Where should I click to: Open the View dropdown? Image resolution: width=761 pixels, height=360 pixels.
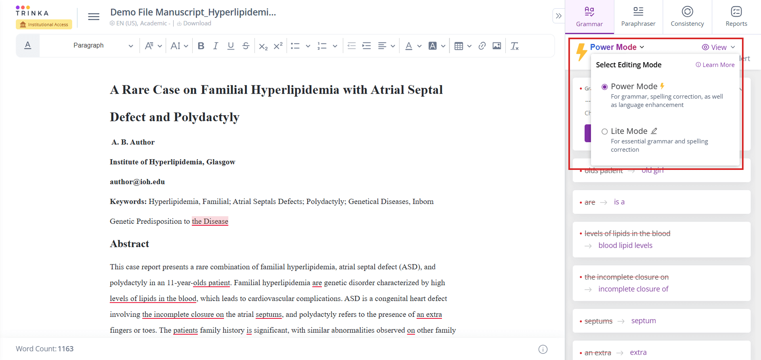[x=719, y=47]
